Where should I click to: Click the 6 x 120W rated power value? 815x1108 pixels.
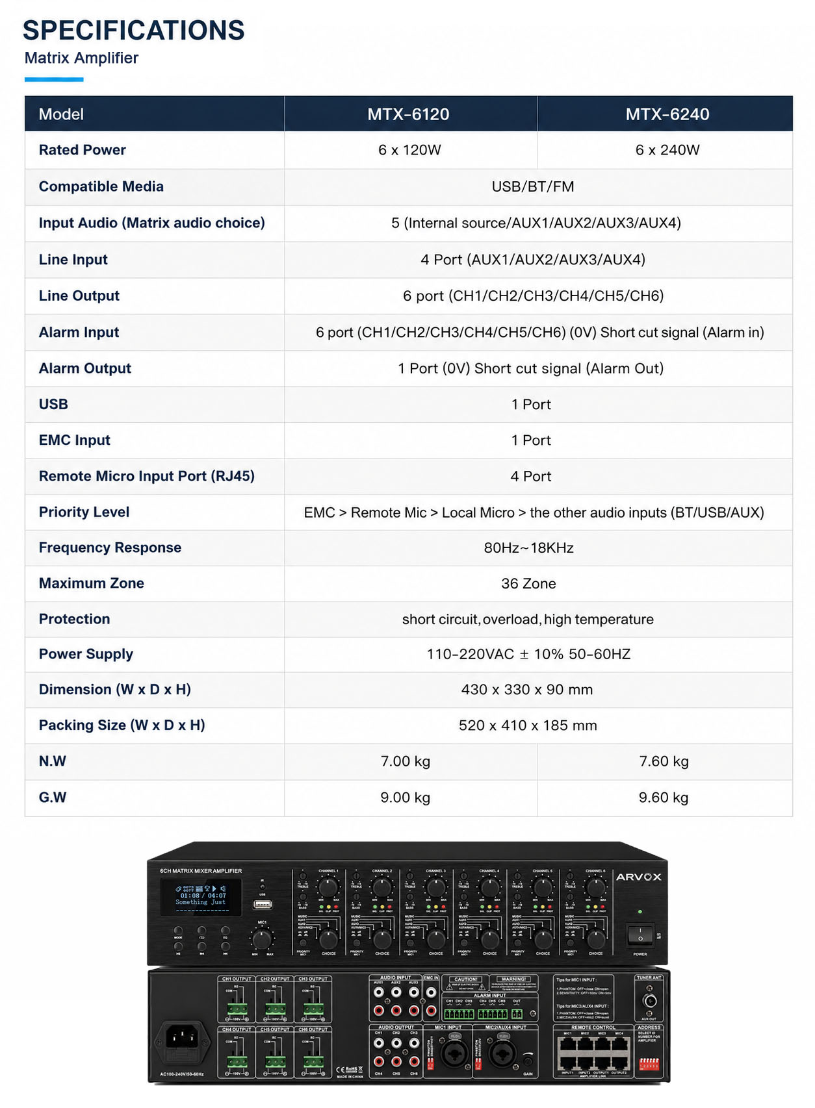click(409, 150)
